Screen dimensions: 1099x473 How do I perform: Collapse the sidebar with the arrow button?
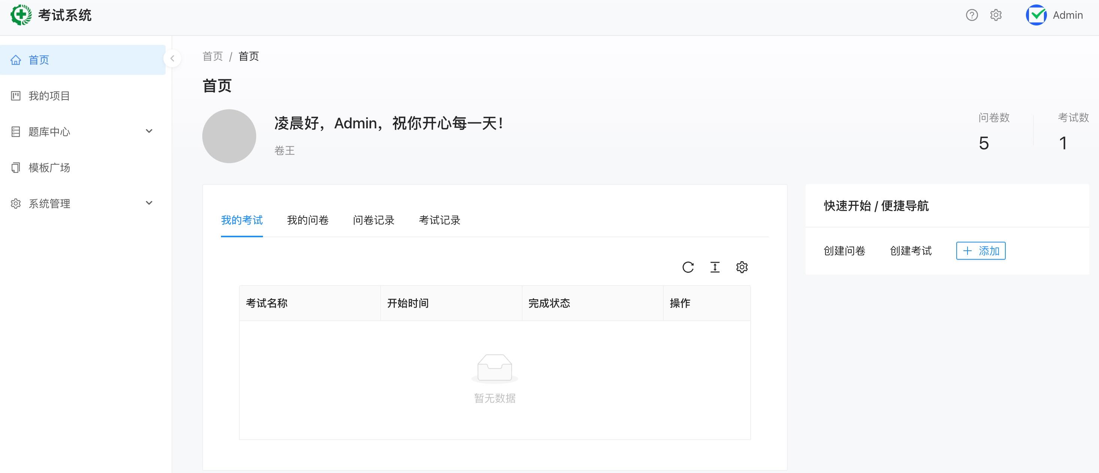click(x=172, y=58)
